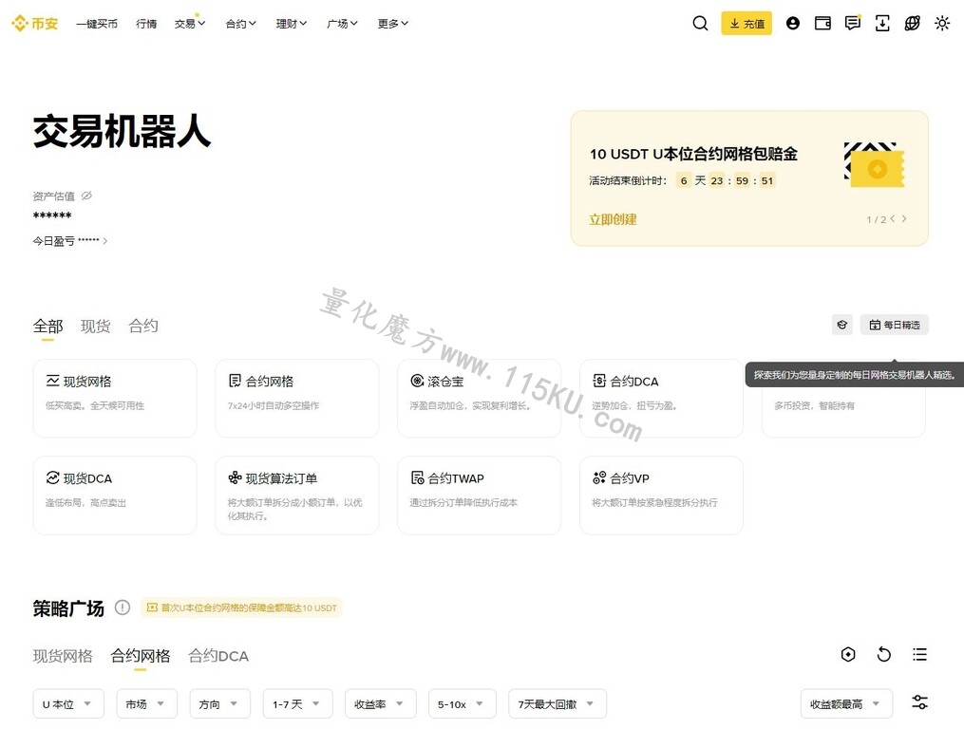Open the tutorial graduation cap icon
The height and width of the screenshot is (729, 964).
tap(842, 325)
